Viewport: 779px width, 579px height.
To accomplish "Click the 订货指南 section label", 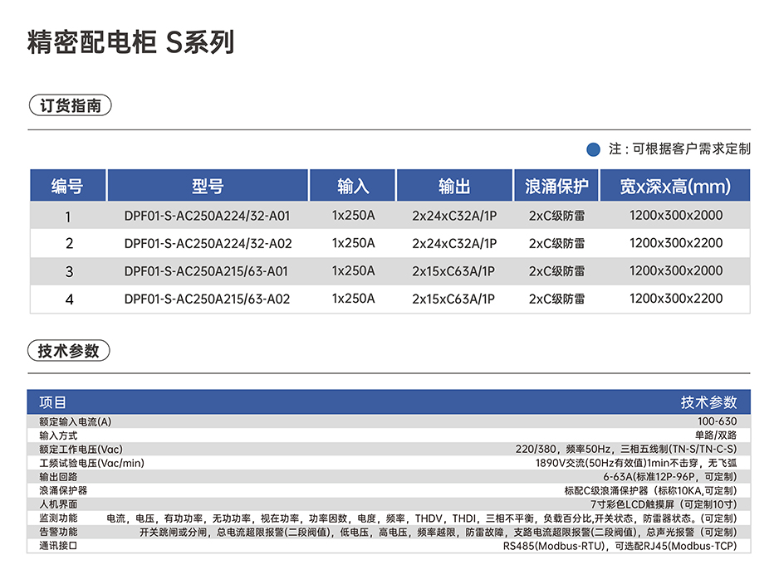I will click(70, 106).
